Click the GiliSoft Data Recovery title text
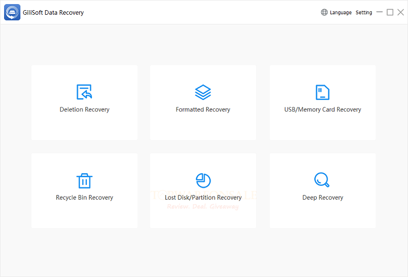The width and height of the screenshot is (408, 277). pos(54,12)
